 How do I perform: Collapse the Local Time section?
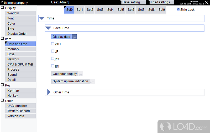tap(48, 28)
